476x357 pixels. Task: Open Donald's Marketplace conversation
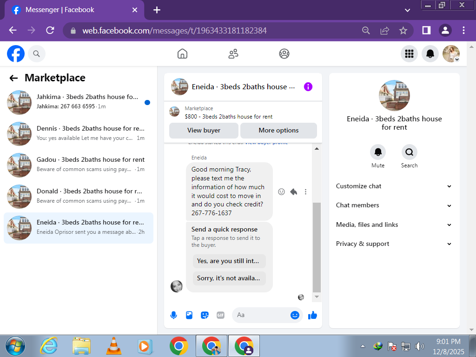click(x=78, y=197)
